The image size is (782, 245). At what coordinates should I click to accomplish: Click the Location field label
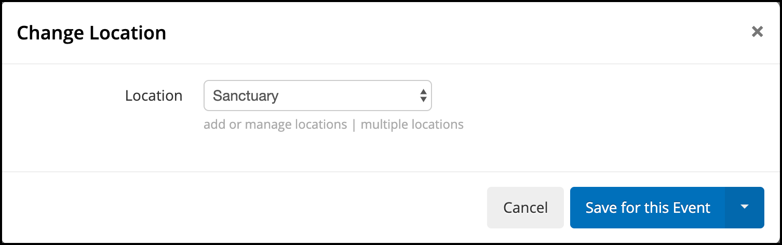[x=154, y=96]
